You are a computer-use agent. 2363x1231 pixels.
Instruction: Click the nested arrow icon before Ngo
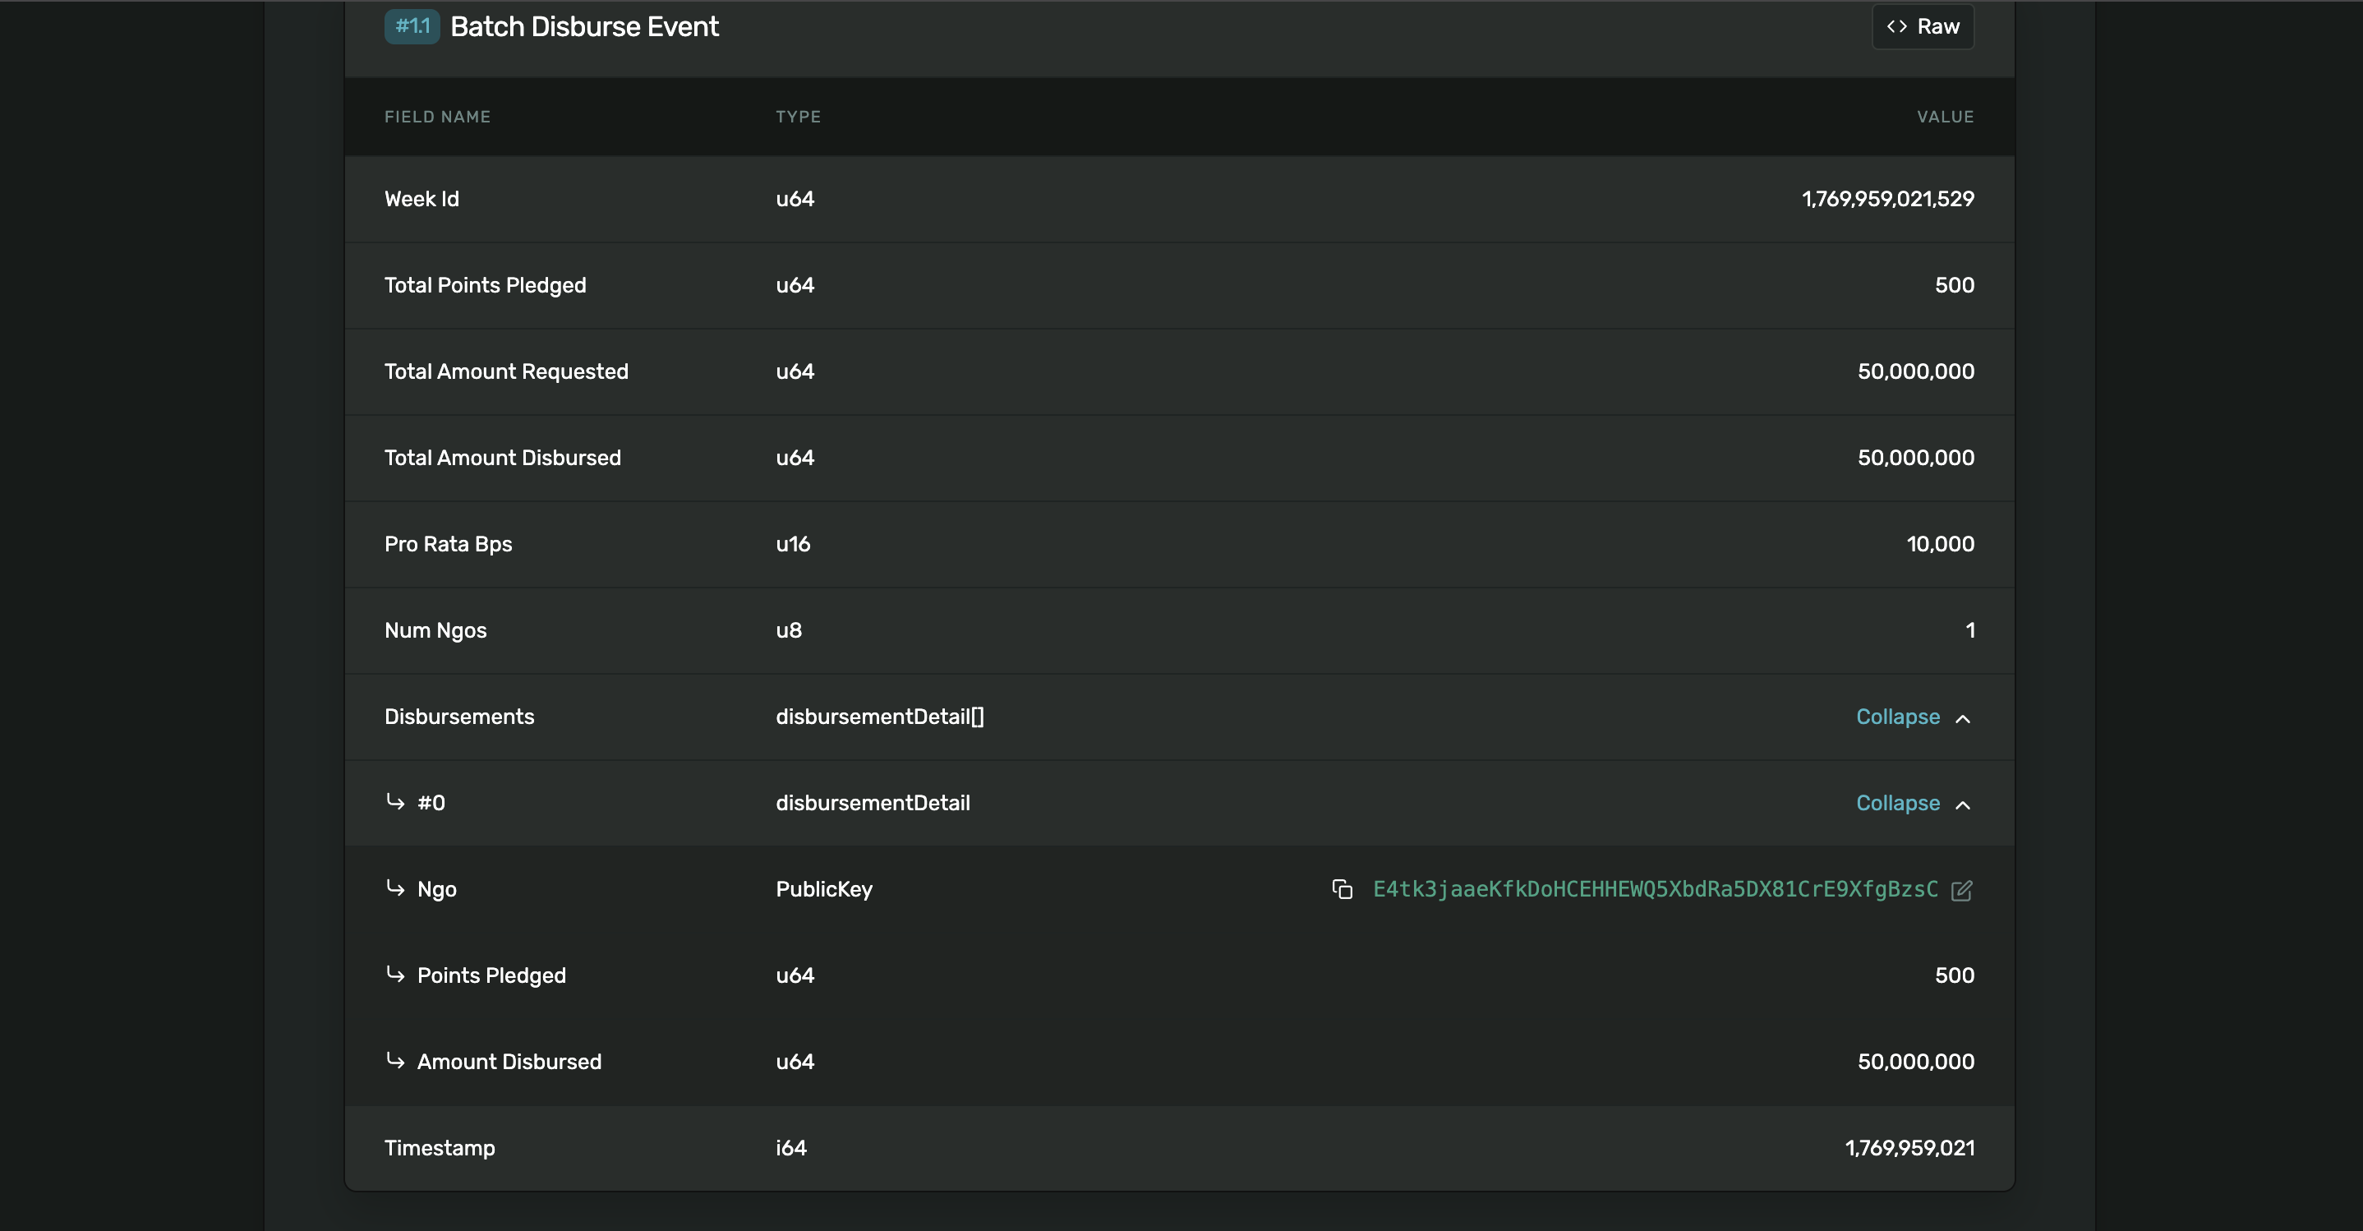click(395, 888)
